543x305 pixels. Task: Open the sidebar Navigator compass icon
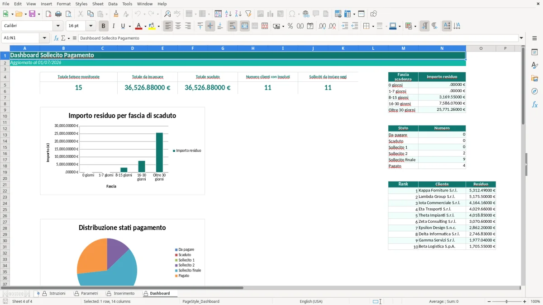click(x=534, y=92)
